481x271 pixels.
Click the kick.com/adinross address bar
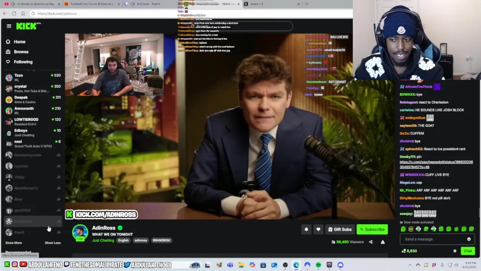190,14
